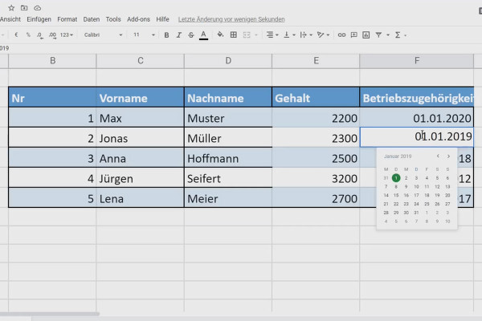The width and height of the screenshot is (482, 321).
Task: Click the horizontal scrollbar at bottom
Action: 49,314
